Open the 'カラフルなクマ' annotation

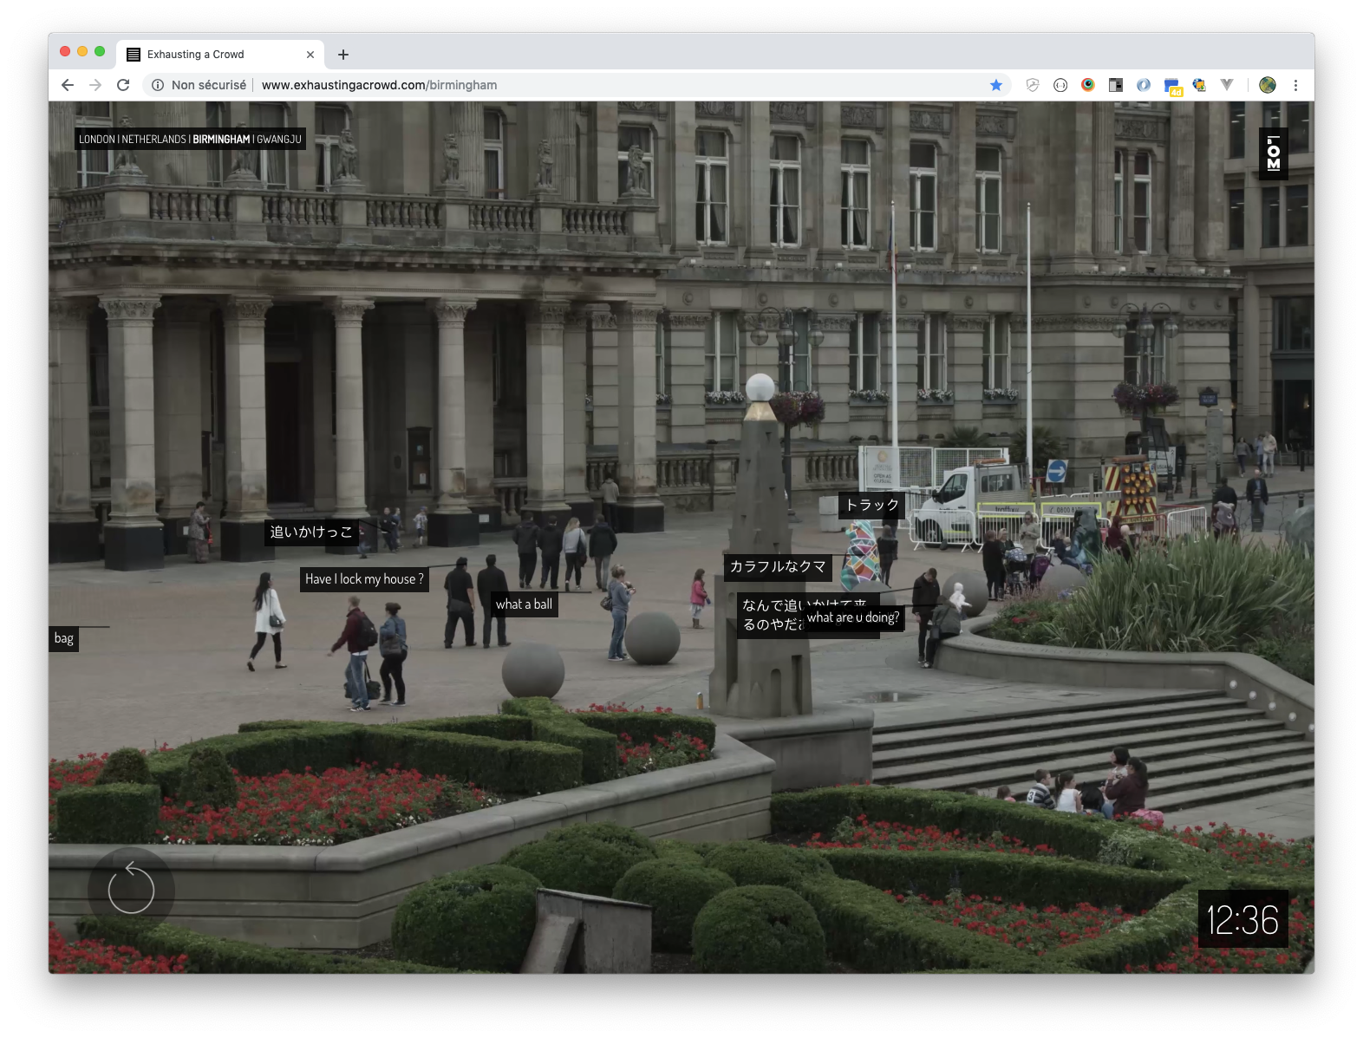tap(778, 567)
